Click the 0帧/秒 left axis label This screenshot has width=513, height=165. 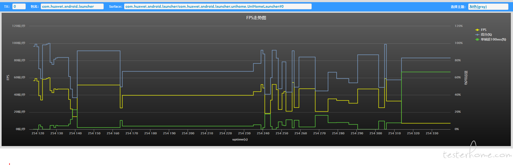(20, 129)
